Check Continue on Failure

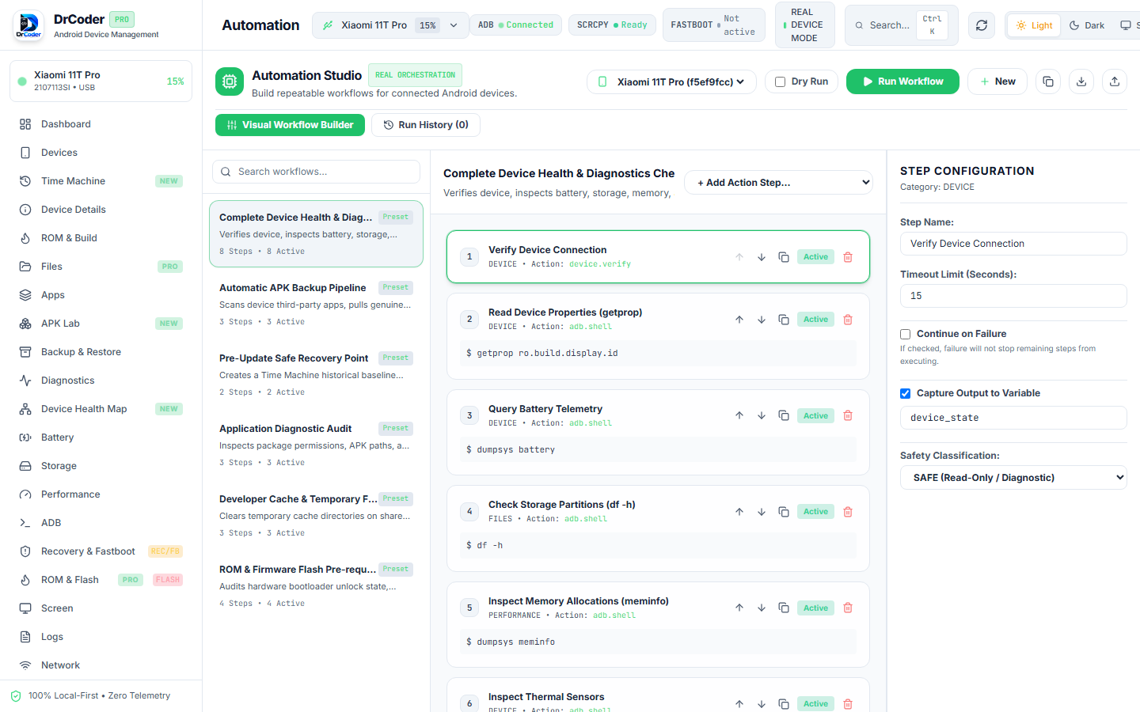tap(905, 334)
